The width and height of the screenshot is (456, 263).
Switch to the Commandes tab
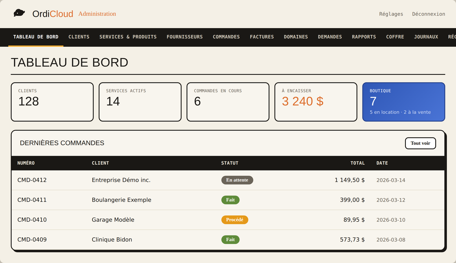(226, 37)
